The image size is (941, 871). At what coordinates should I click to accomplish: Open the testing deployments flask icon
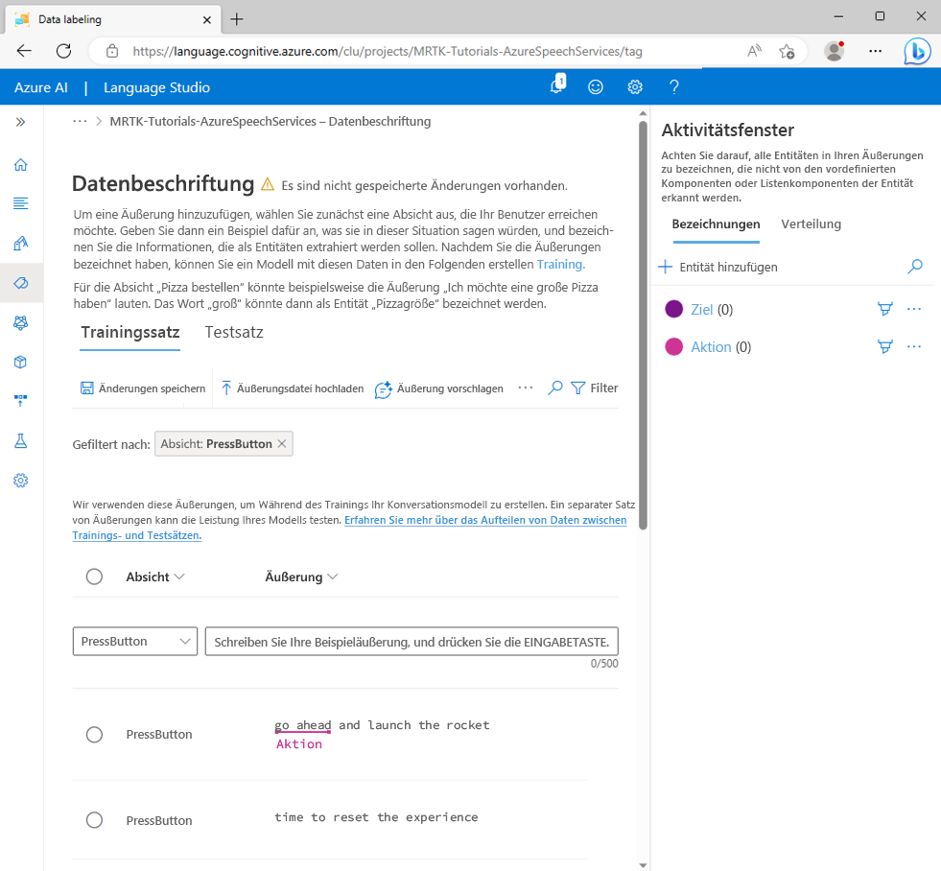[x=20, y=440]
